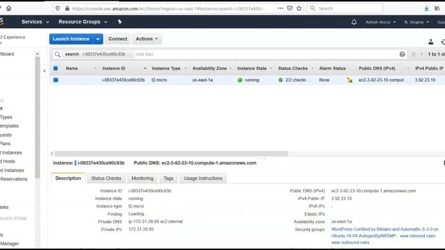Open the Ashish Arora account menu
This screenshot has height=250, width=445.
tap(380, 22)
